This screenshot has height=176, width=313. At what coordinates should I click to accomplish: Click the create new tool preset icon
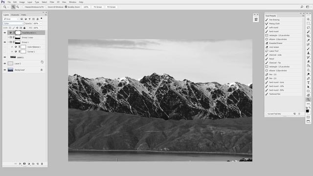tap(294, 114)
